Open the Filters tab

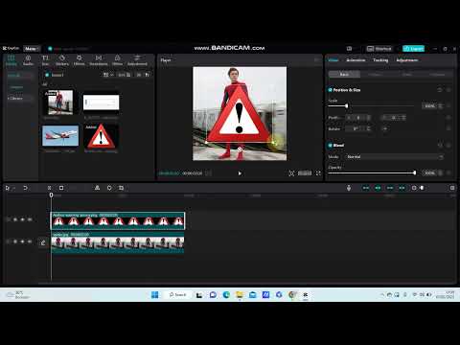[117, 60]
